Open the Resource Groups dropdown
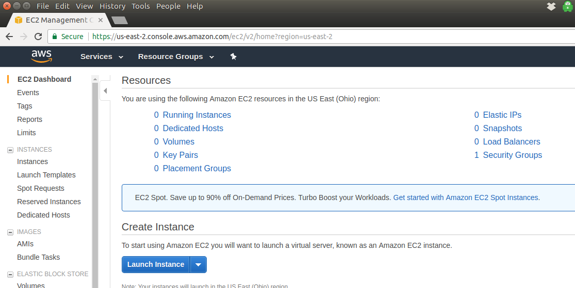Screen dimensions: 575x288 pos(176,57)
